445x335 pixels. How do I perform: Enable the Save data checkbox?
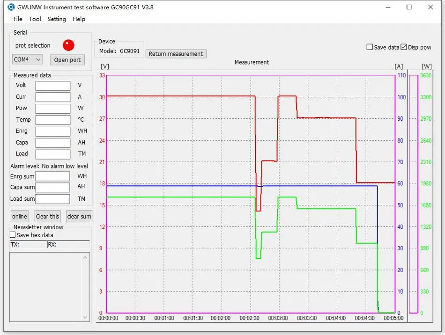coord(370,47)
